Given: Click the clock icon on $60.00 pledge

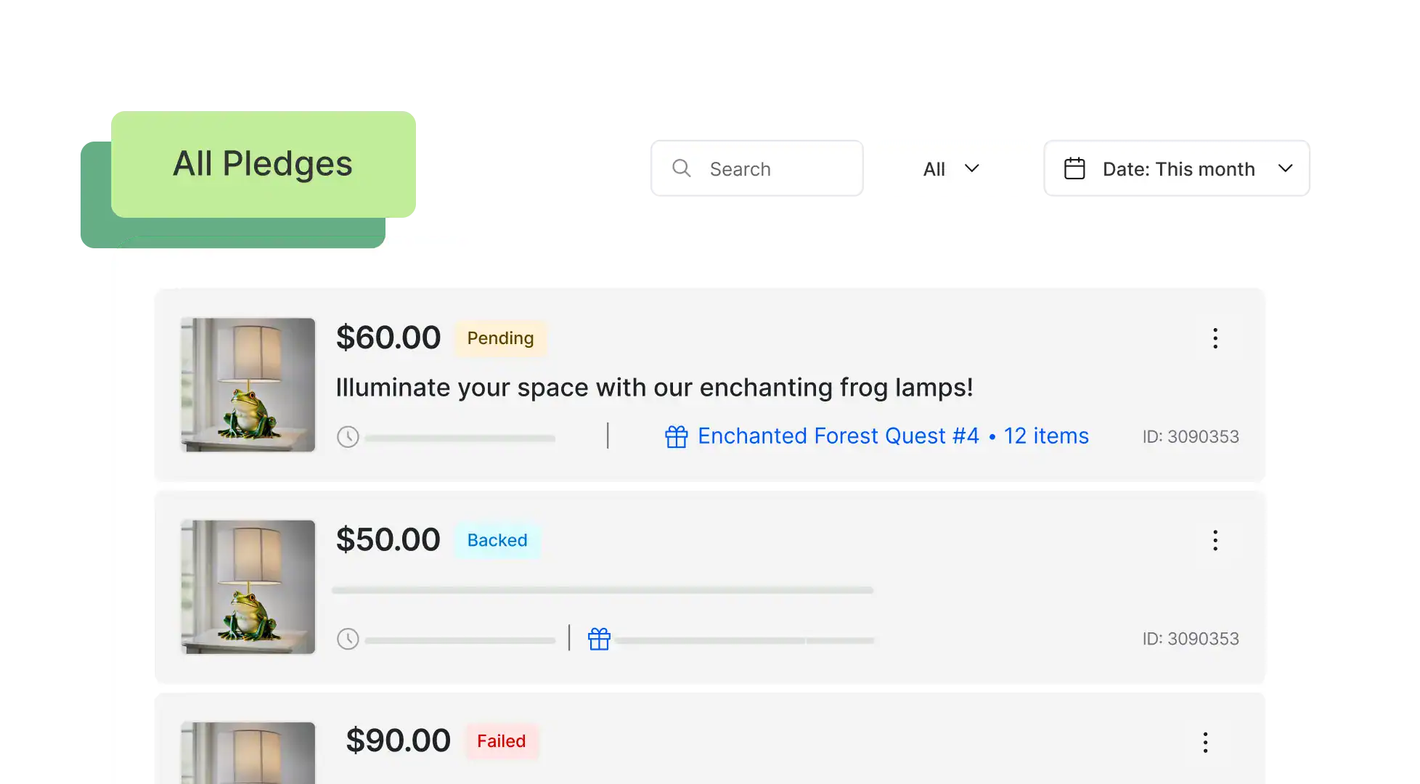Looking at the screenshot, I should pos(348,437).
